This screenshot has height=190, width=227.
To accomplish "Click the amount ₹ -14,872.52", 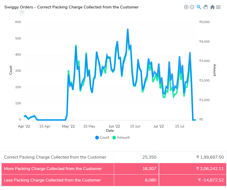I will [211, 180].
